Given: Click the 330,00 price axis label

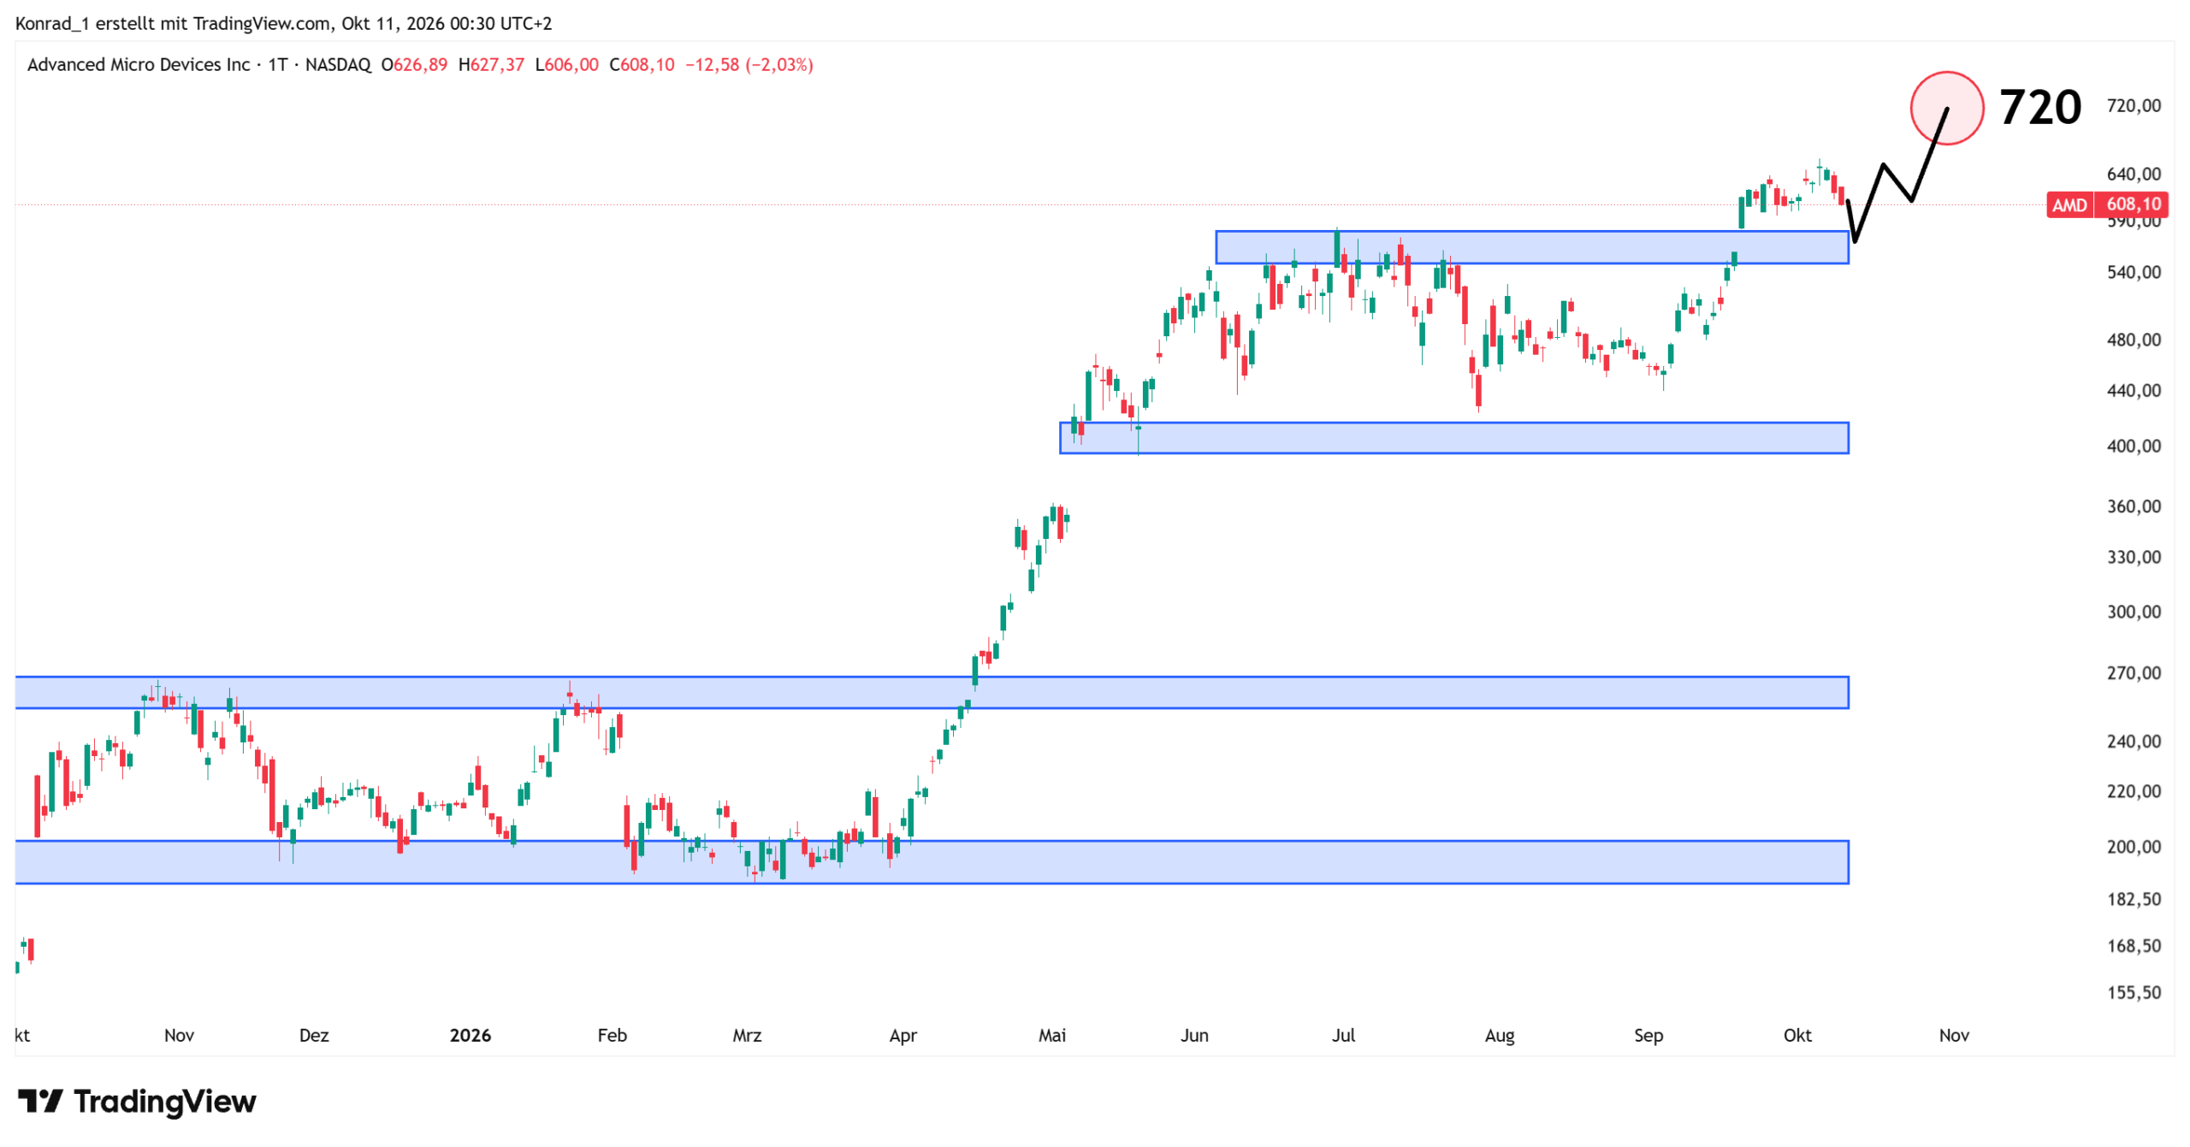Looking at the screenshot, I should 2134,557.
